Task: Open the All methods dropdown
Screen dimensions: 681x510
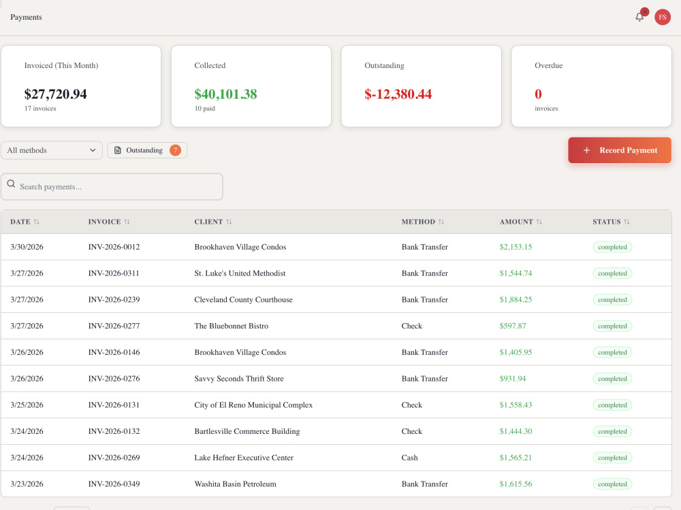Action: click(52, 150)
